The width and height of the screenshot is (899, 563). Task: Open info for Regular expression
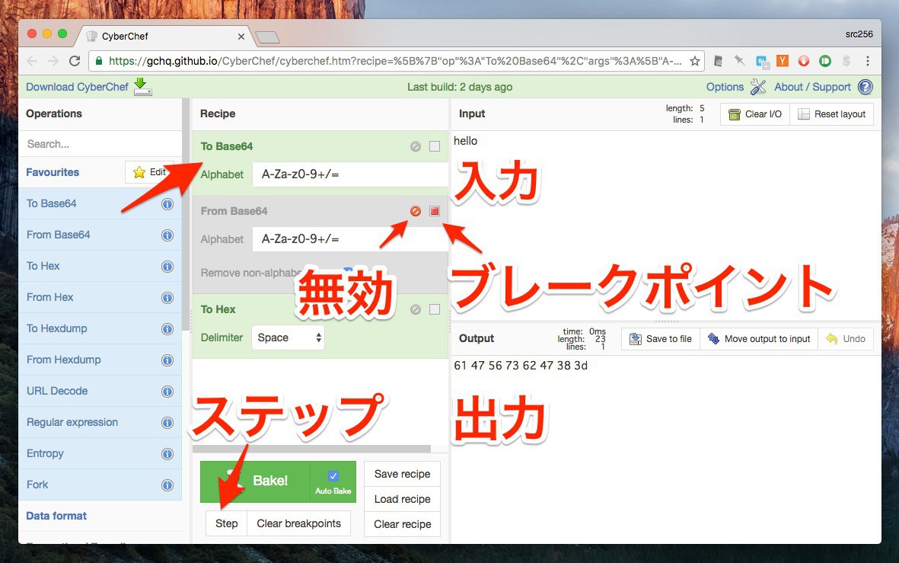(167, 422)
